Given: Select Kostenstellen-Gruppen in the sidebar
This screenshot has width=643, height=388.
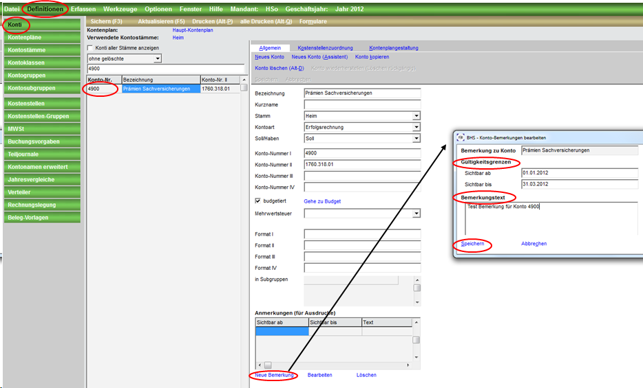Looking at the screenshot, I should pos(42,116).
